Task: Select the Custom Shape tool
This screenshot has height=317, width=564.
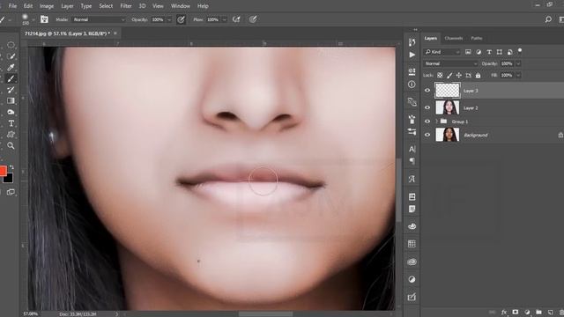Action: pos(11,135)
